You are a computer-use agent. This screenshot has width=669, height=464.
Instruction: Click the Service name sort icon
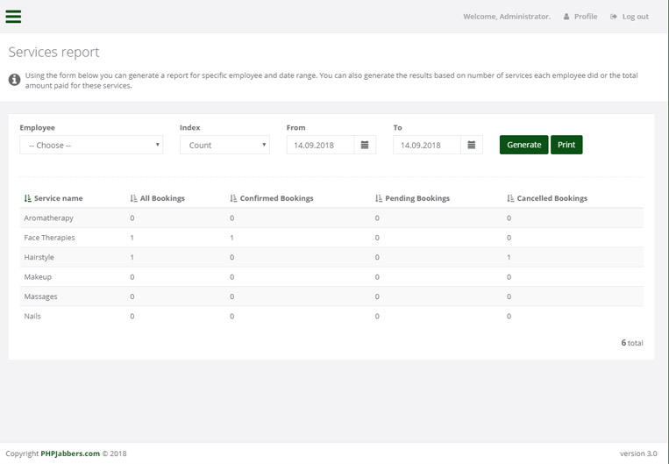point(28,198)
